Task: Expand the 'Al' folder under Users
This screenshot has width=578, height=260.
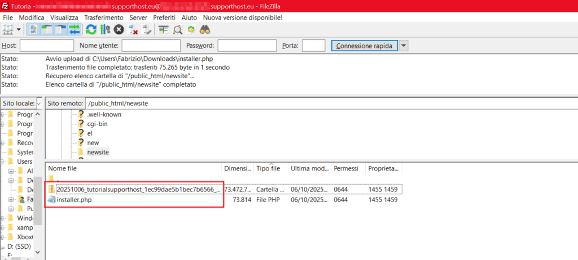Action: click(11, 171)
